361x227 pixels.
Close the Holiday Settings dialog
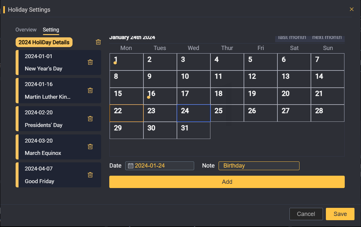(352, 9)
